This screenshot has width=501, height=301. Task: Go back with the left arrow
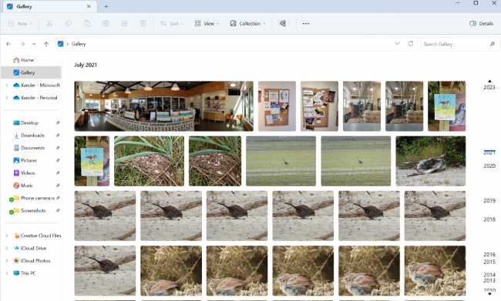click(8, 44)
